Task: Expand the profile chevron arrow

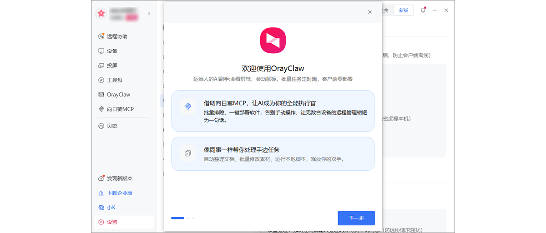Action: click(x=149, y=14)
